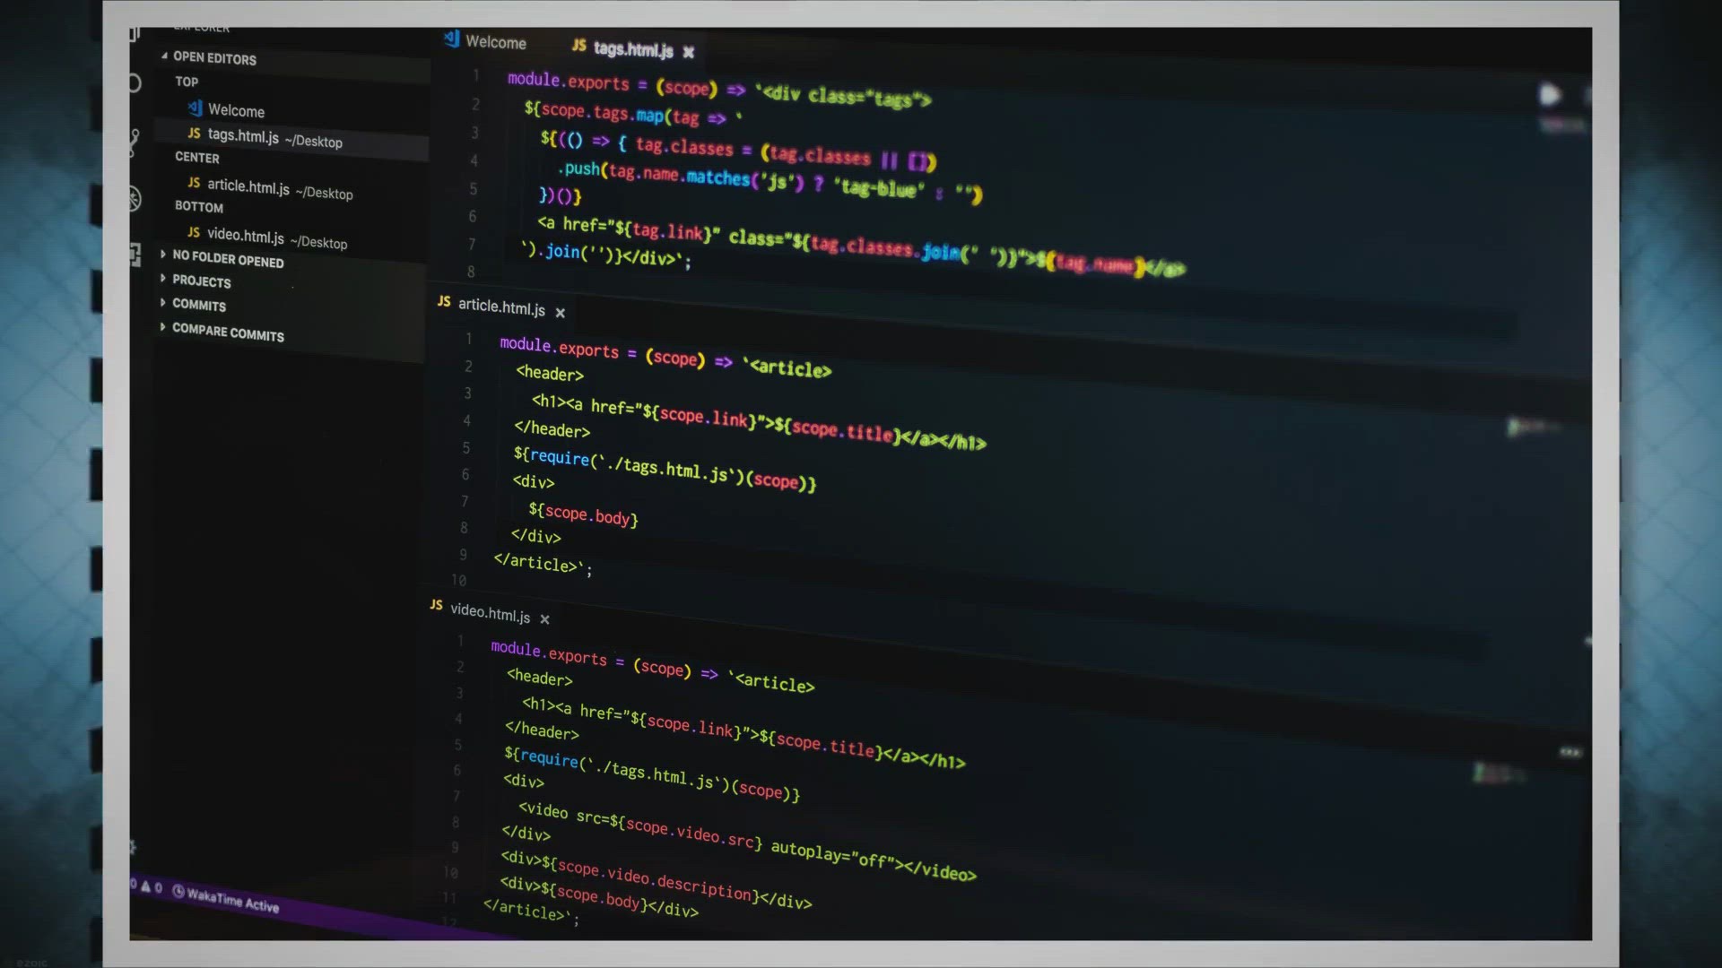This screenshot has height=968, width=1722.
Task: Open the Extensions view icon
Action: 135,255
